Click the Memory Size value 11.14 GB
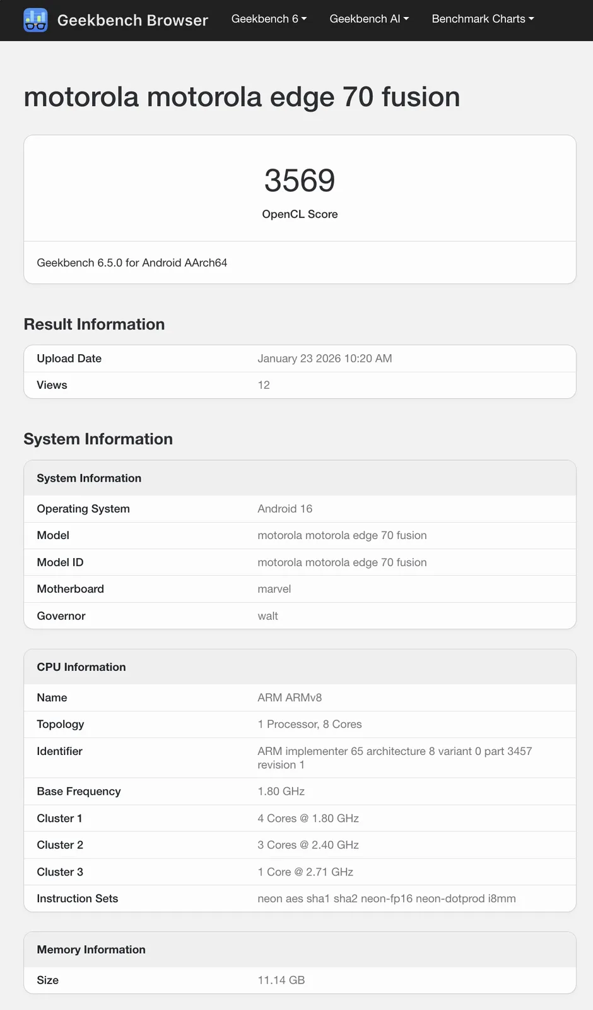593x1010 pixels. 281,980
